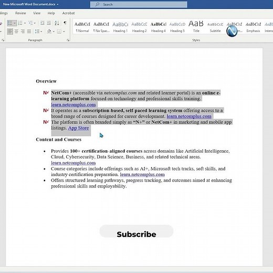Click the Numbering list icon
273x273 pixels.
click(x=20, y=23)
